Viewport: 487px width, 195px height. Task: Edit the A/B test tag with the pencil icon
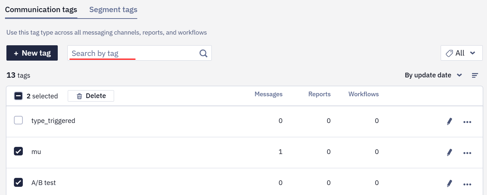449,184
